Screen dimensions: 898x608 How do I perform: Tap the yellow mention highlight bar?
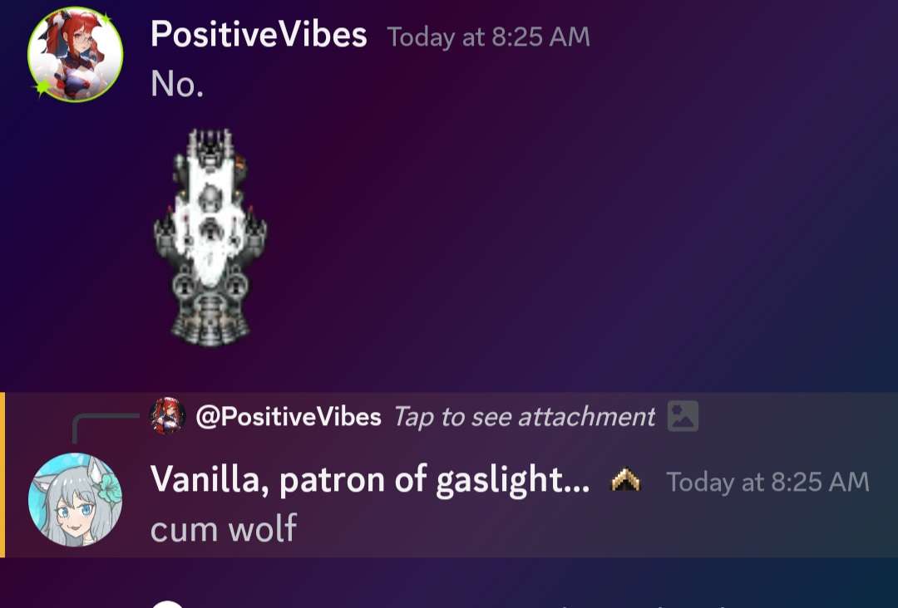[2, 475]
